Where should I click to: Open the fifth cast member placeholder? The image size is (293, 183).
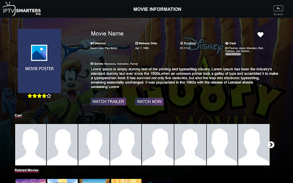[158, 145]
